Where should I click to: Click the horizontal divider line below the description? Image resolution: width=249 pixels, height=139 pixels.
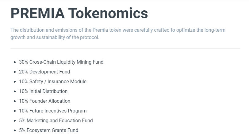[x=125, y=48]
